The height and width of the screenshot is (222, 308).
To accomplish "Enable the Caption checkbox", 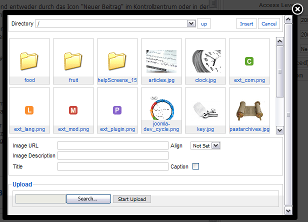I will (x=195, y=166).
